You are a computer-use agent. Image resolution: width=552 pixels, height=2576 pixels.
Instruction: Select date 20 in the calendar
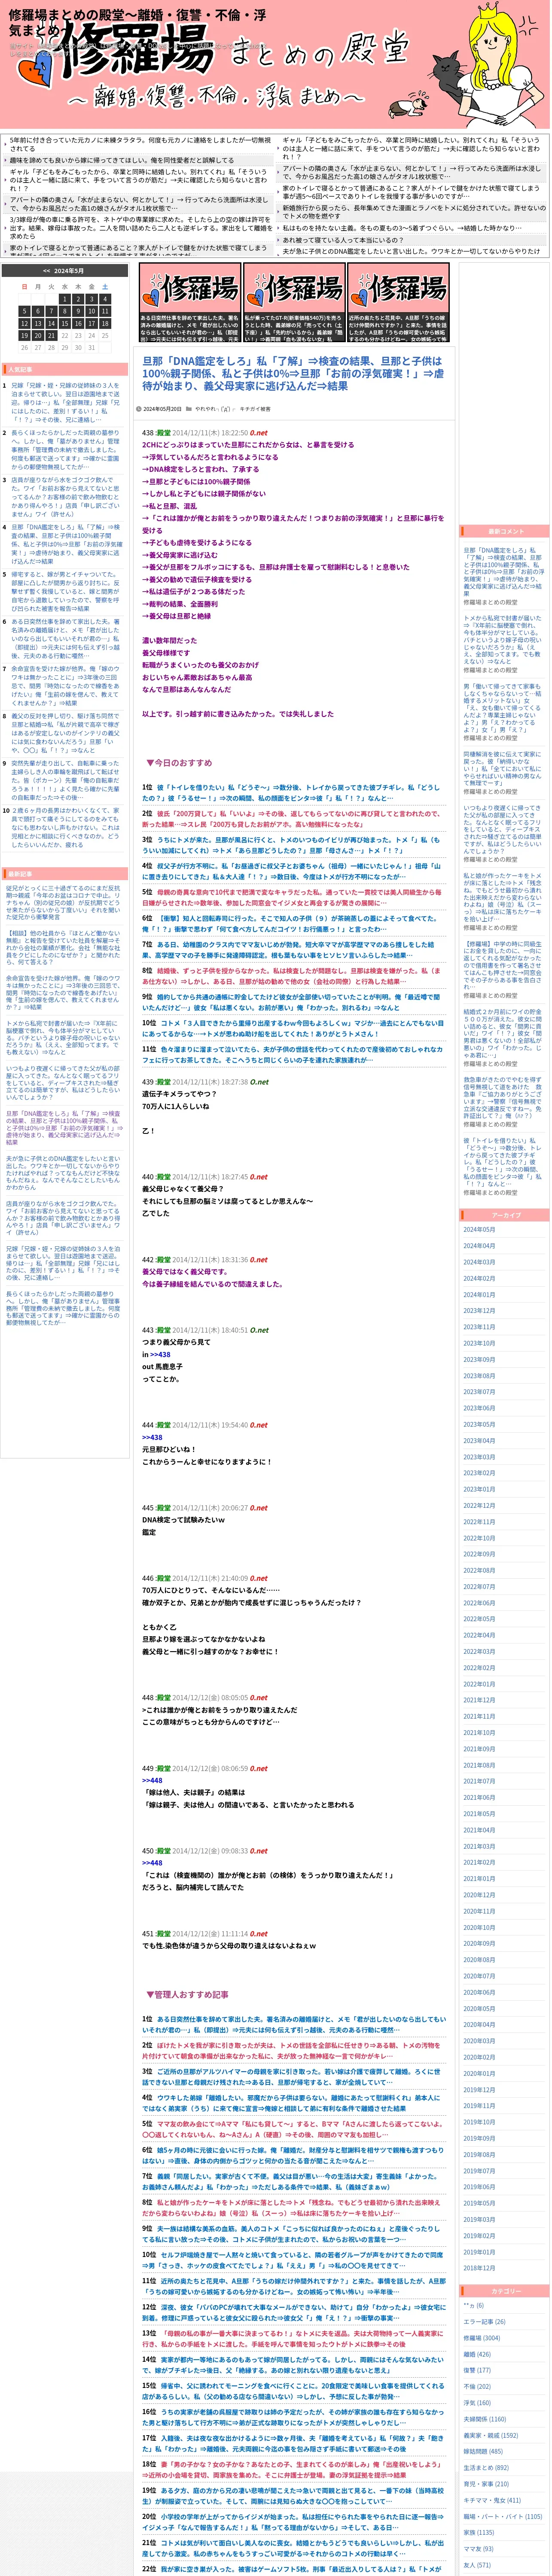pyautogui.click(x=38, y=336)
